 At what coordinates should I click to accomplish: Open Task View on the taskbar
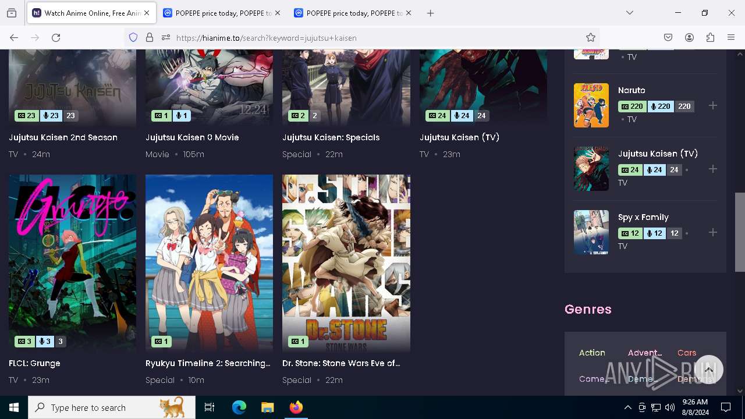[x=210, y=407]
